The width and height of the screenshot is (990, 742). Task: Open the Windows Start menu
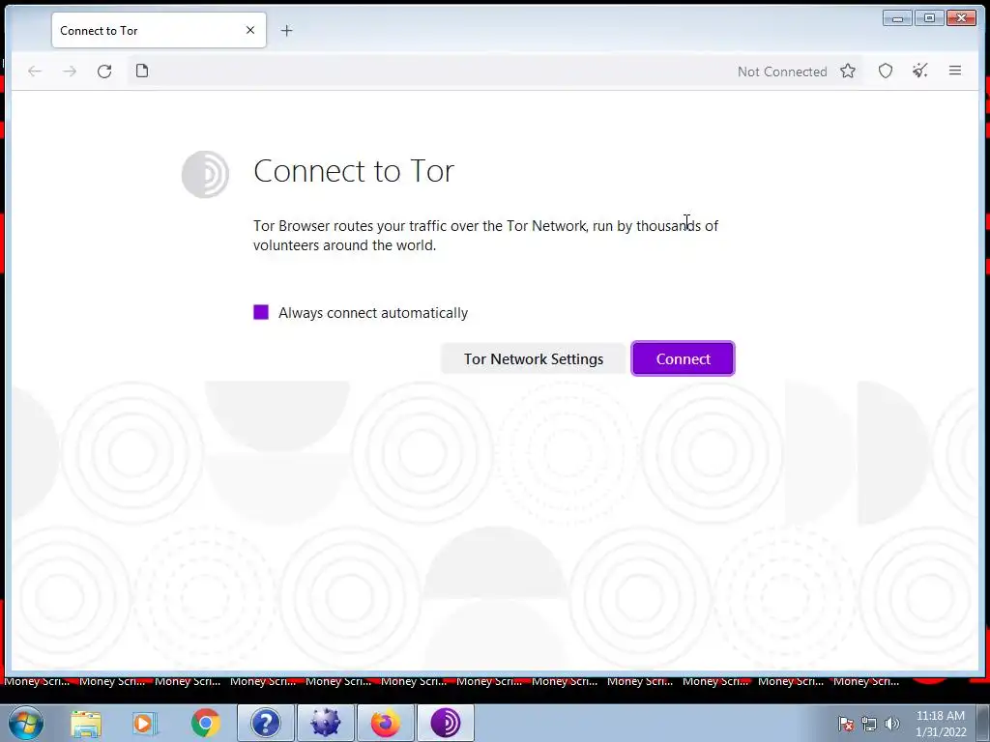pos(26,723)
